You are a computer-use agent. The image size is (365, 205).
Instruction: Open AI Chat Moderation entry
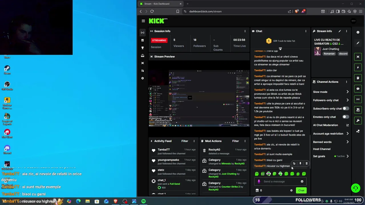pyautogui.click(x=325, y=125)
